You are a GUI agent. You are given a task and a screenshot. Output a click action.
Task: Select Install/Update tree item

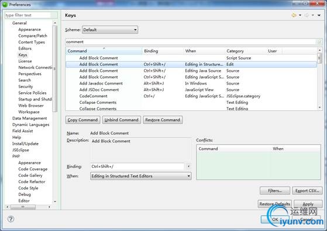click(x=25, y=143)
